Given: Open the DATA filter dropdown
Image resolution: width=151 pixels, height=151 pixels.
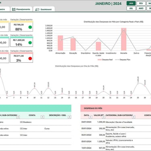Looking at the screenshot, I should pos(91,117).
